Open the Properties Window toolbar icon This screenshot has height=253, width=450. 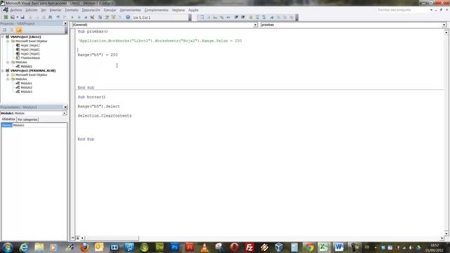[107, 17]
